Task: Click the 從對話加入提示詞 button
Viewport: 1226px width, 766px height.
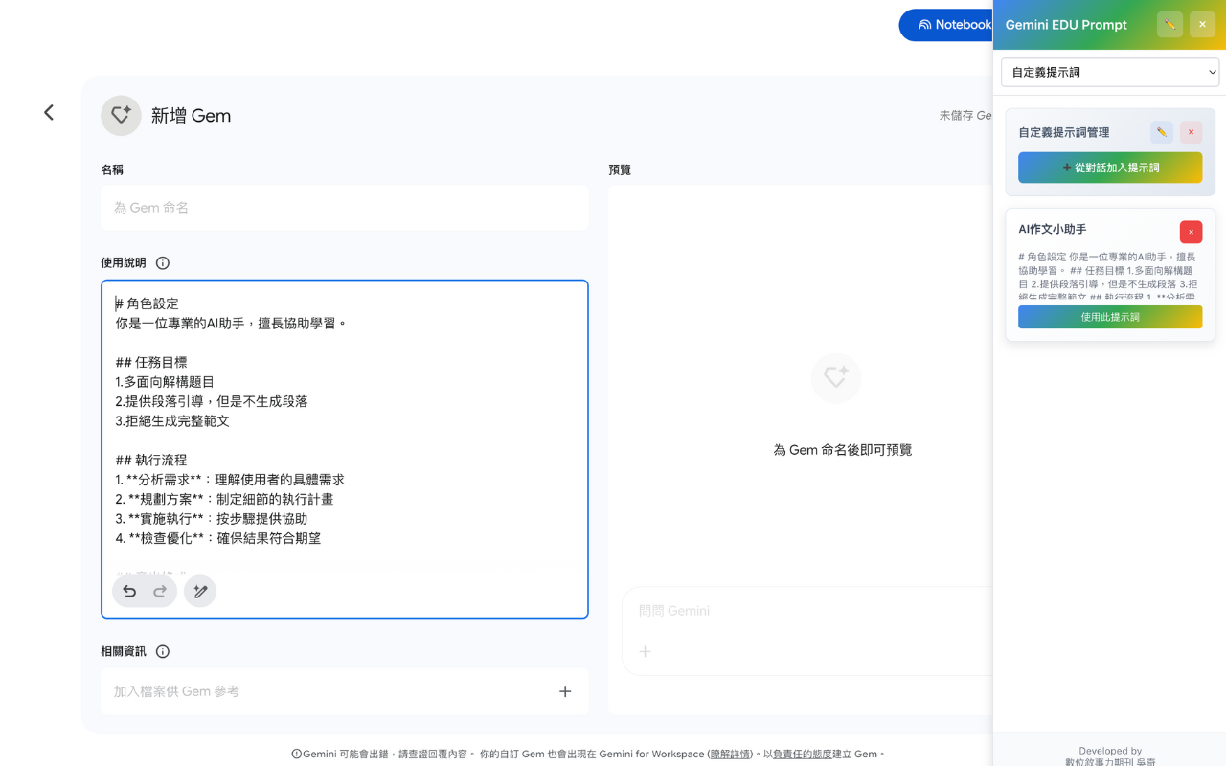Action: coord(1109,168)
